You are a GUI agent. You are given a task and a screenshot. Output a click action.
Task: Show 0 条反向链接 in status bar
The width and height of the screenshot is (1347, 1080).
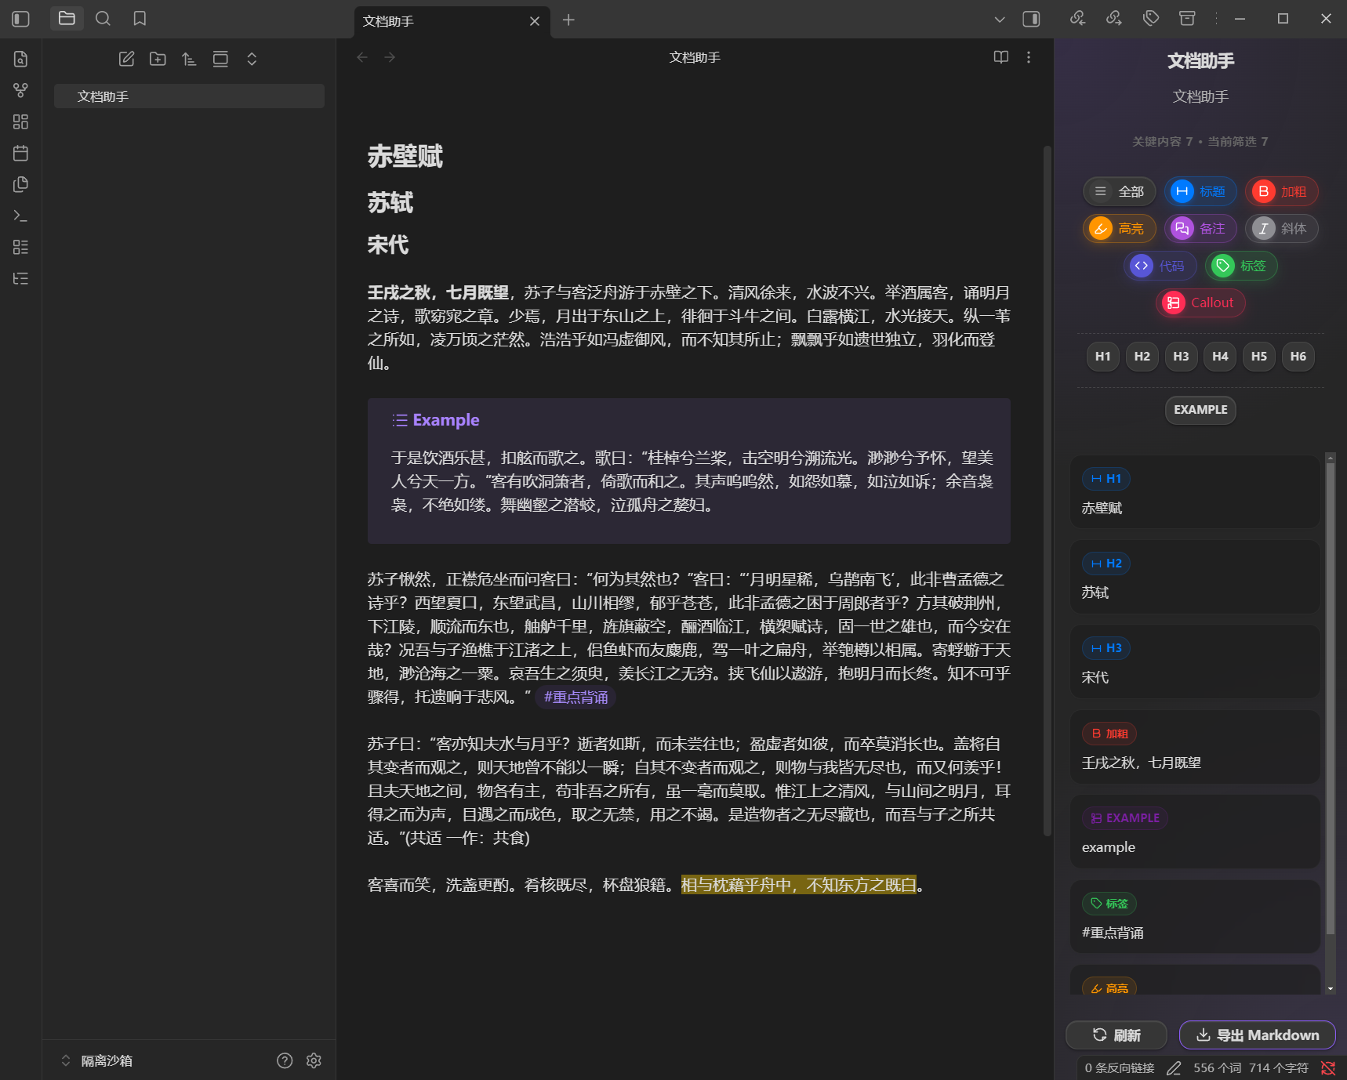(1119, 1067)
